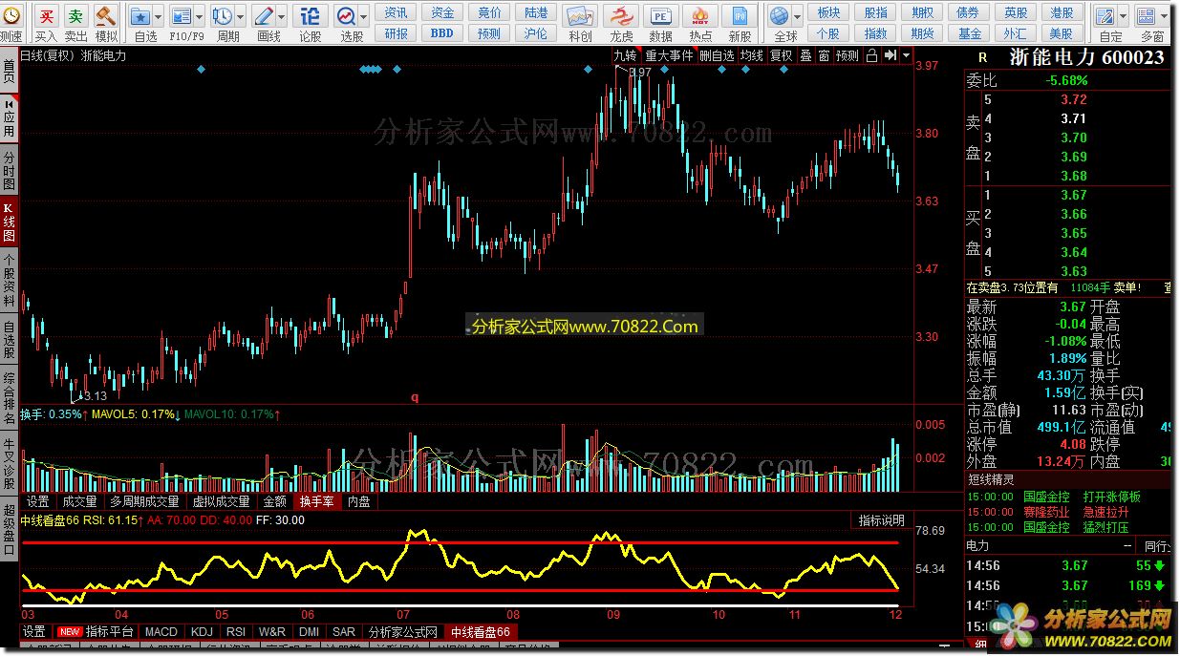This screenshot has height=656, width=1180.
Task: Select the 设置 settings tab under volume pane
Action: [37, 501]
